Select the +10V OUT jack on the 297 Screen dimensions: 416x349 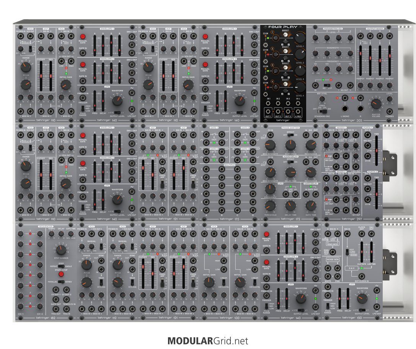(x=356, y=167)
